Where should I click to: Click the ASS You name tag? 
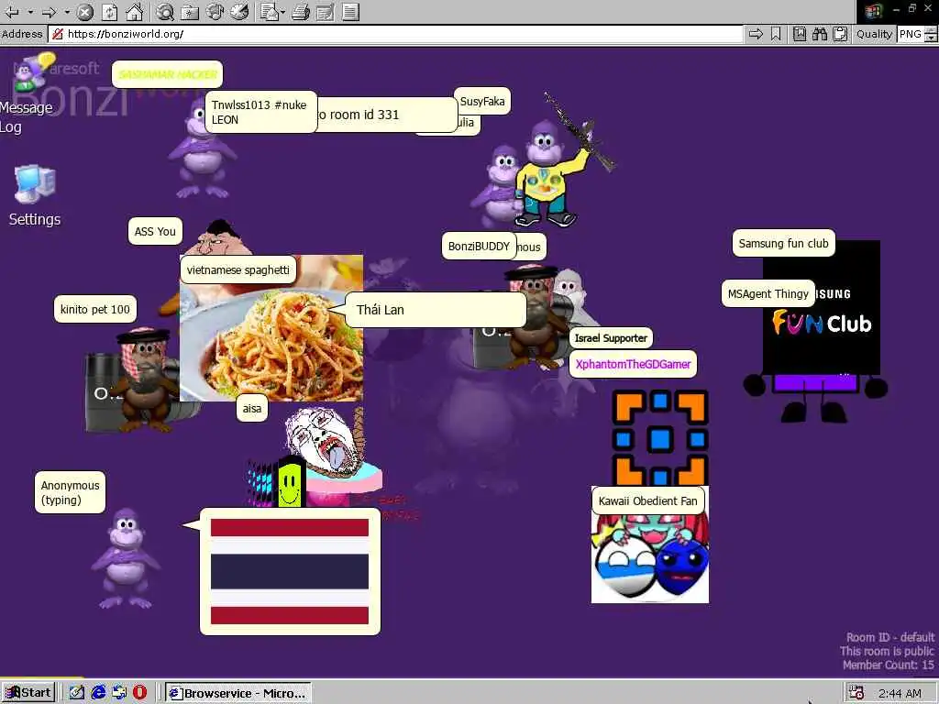click(x=154, y=231)
